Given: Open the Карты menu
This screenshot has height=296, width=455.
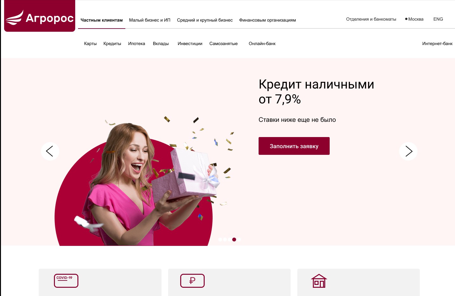Looking at the screenshot, I should tap(90, 43).
